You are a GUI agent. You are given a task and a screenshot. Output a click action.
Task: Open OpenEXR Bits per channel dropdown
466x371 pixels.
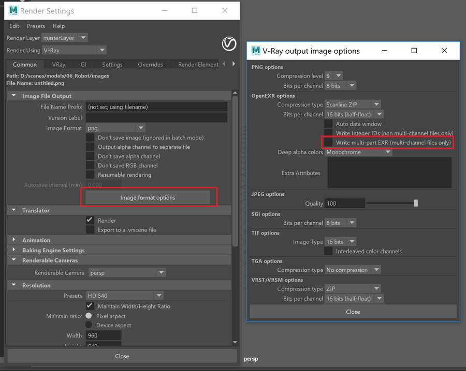[x=354, y=114]
